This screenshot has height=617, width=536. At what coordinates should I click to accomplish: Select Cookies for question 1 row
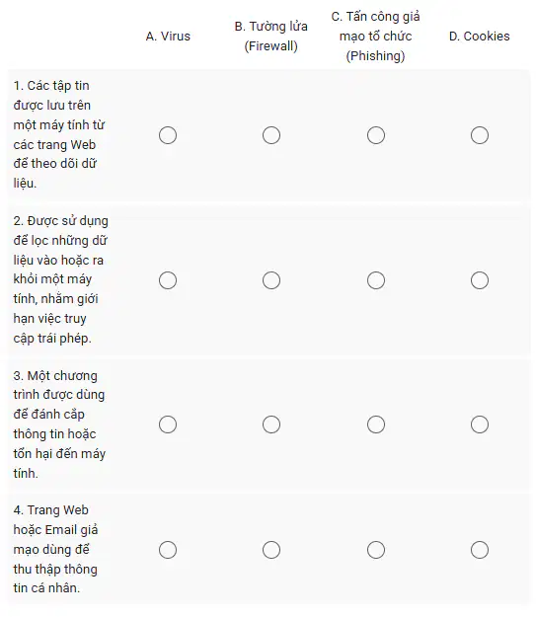pos(480,135)
